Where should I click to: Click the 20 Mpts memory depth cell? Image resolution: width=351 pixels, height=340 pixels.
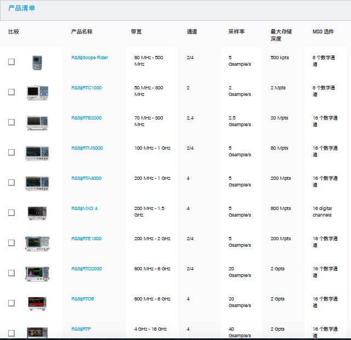point(279,118)
